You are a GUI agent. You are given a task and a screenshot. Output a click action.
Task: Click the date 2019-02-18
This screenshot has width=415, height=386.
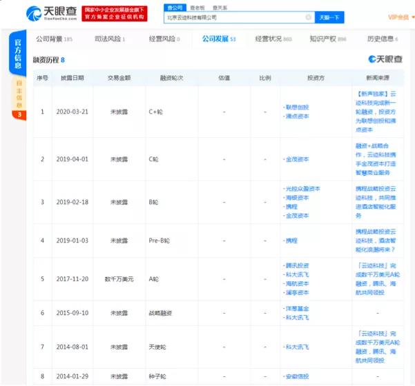[x=73, y=202]
